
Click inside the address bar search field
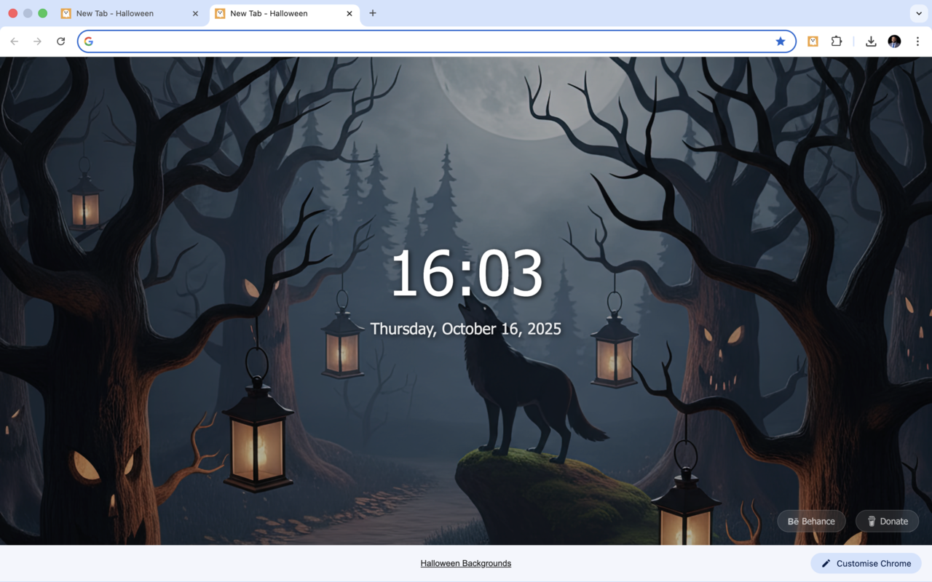[364, 41]
